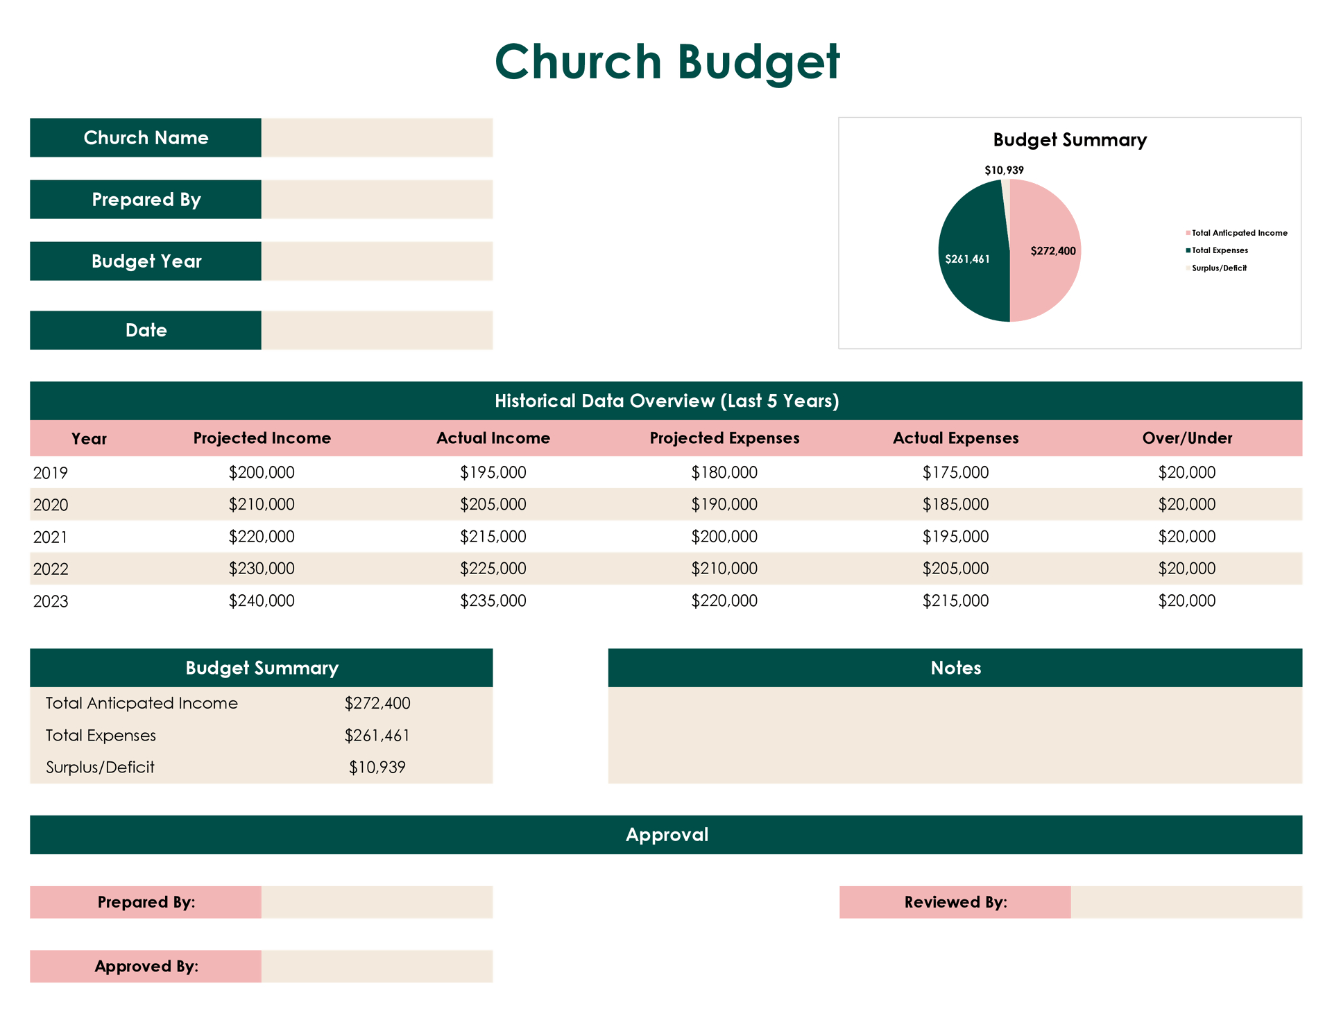Click inside the Notes section area

tap(956, 735)
